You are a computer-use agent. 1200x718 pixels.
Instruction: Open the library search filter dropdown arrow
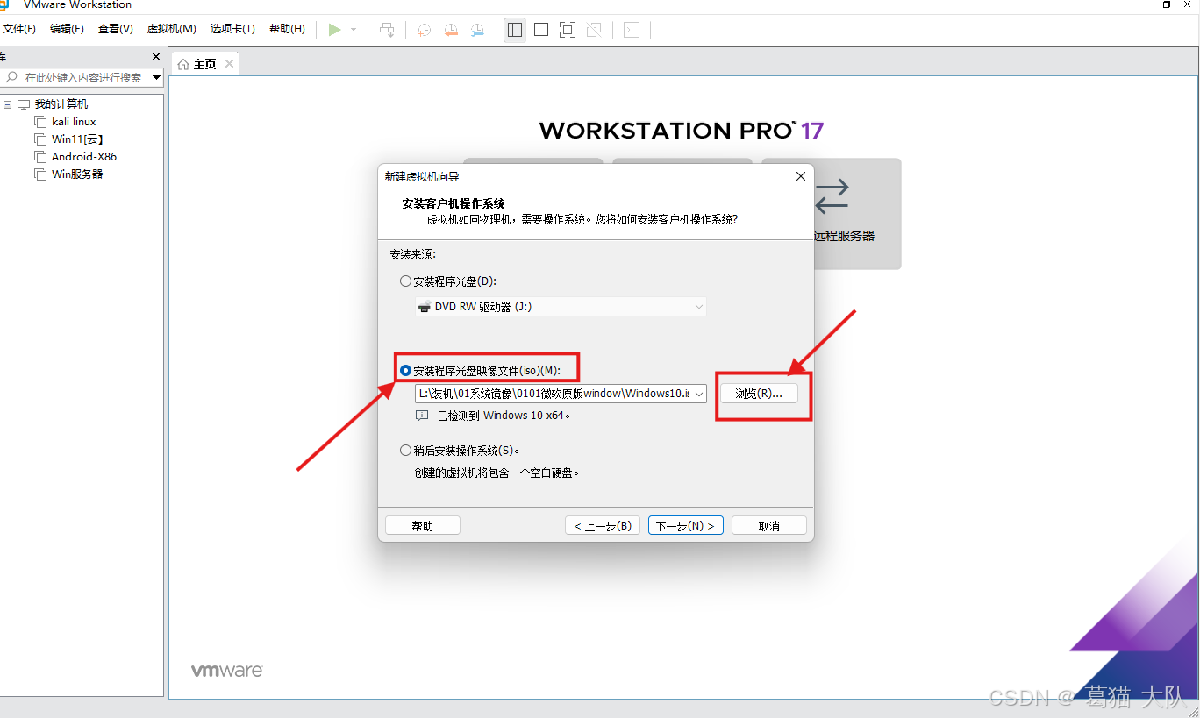[x=157, y=77]
